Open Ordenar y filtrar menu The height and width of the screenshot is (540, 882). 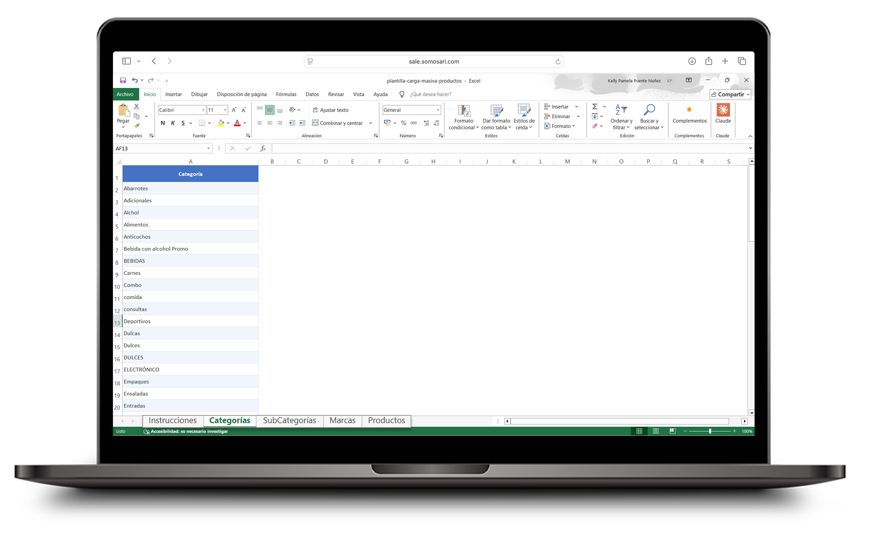coord(622,117)
